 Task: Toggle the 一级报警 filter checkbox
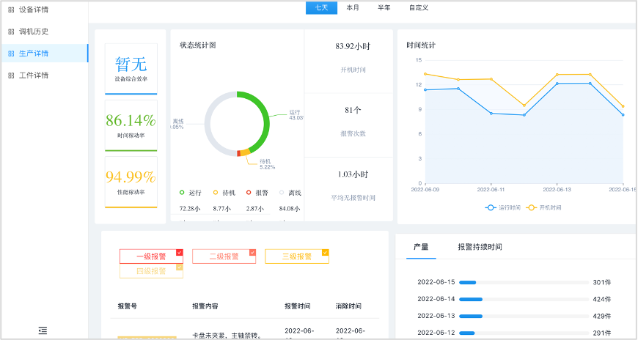click(x=179, y=252)
